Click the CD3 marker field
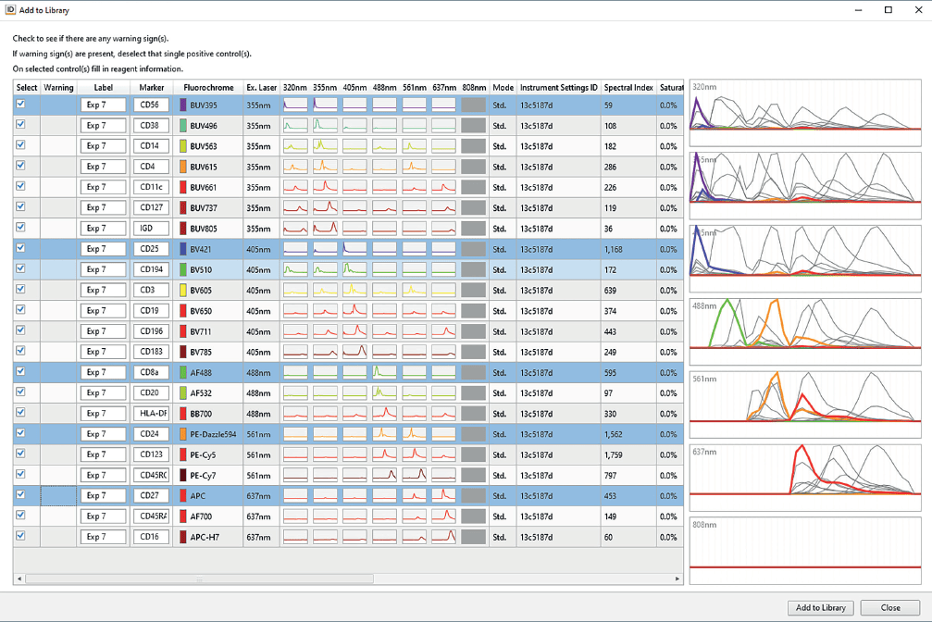The image size is (932, 622). click(x=150, y=290)
